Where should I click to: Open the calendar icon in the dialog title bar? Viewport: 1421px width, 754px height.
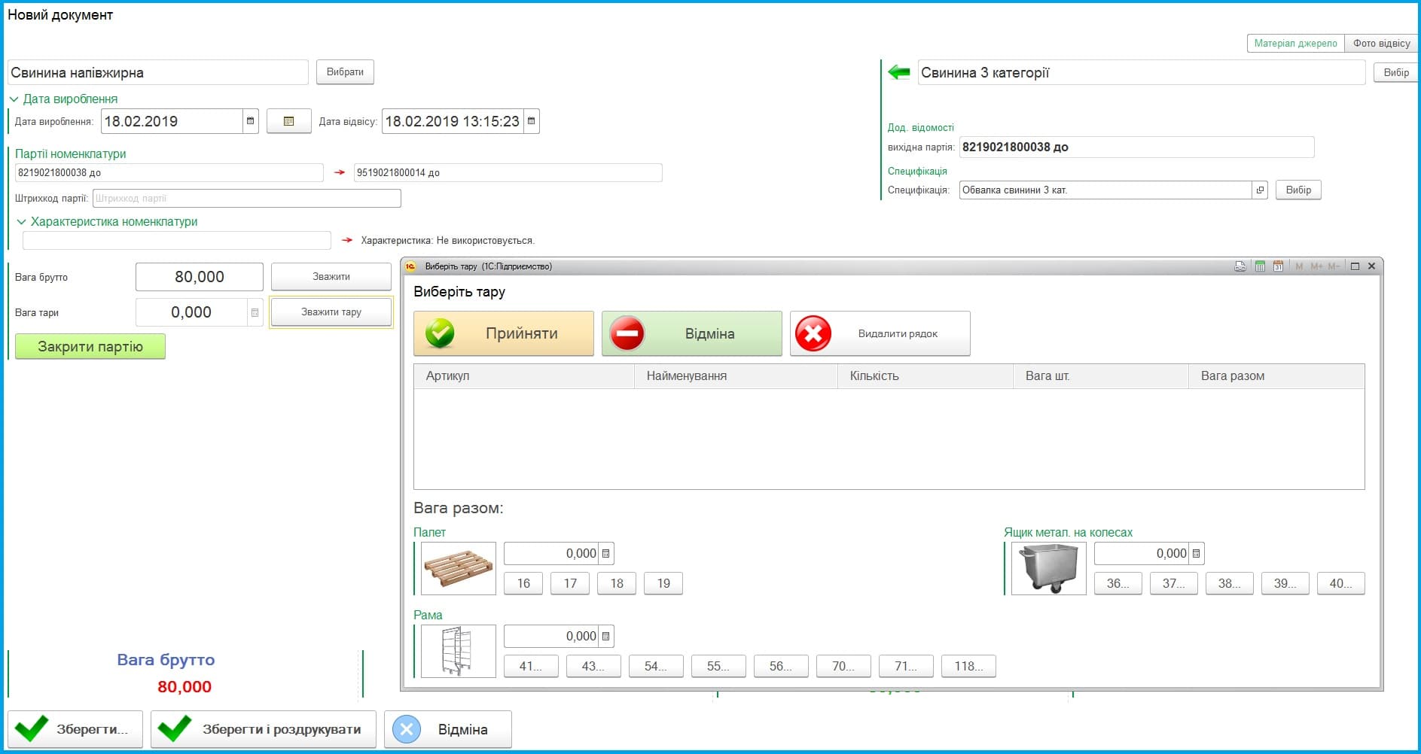1278,266
